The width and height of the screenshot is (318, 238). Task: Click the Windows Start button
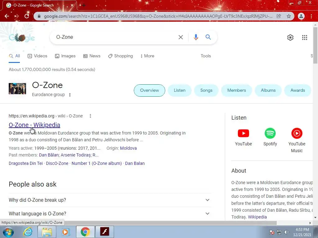[8, 232]
